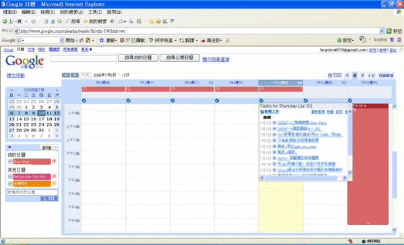
Task: Open the orange calendar's options dropdown
Action: pos(54,184)
